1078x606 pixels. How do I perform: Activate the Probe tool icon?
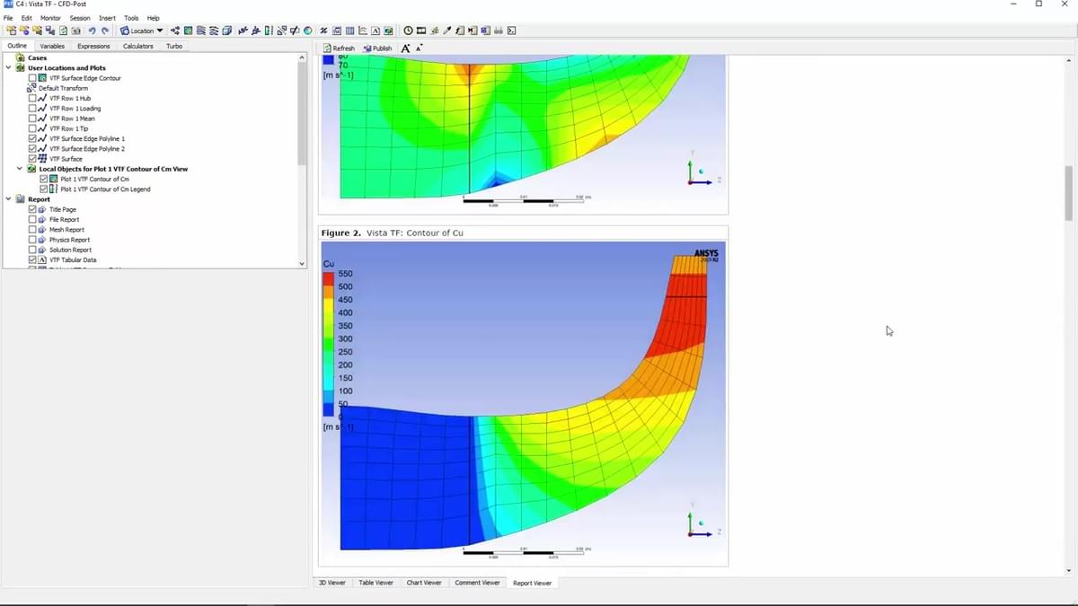pos(446,31)
